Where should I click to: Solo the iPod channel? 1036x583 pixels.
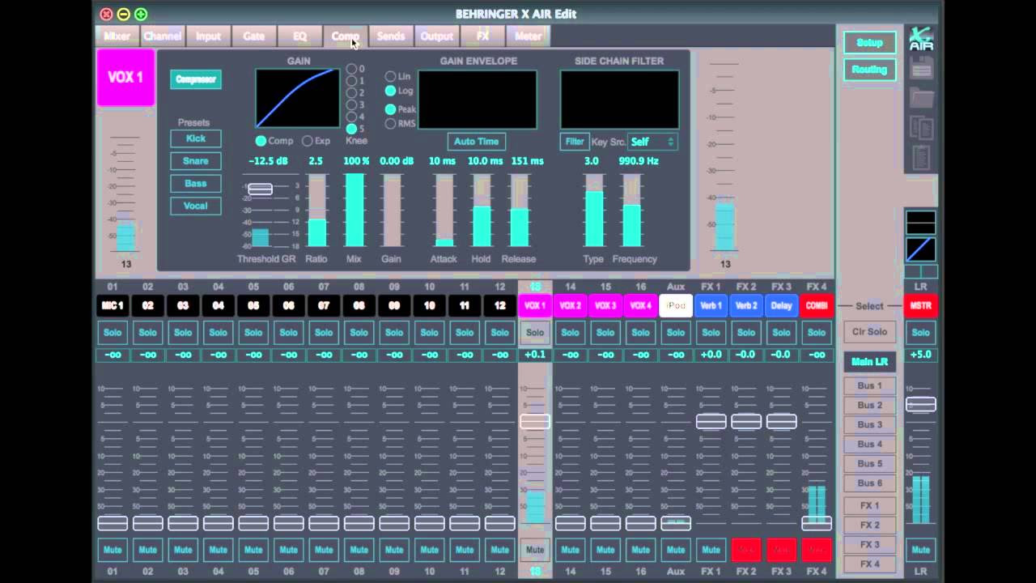pos(676,332)
